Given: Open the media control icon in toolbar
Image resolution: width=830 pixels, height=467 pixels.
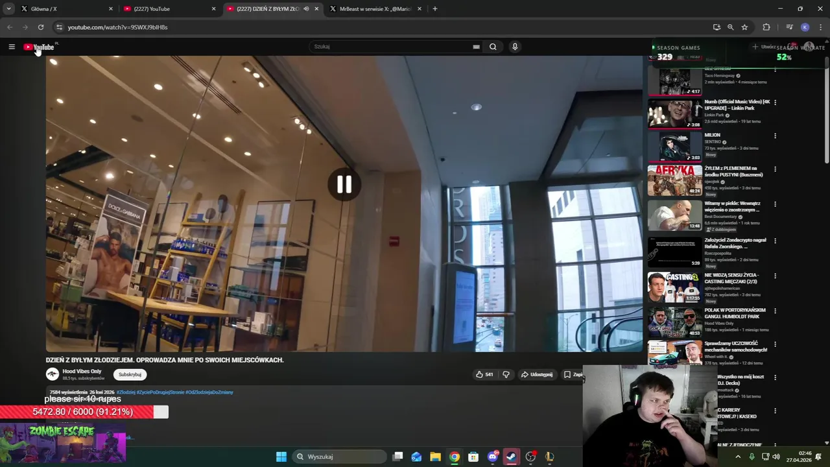Looking at the screenshot, I should tap(789, 27).
